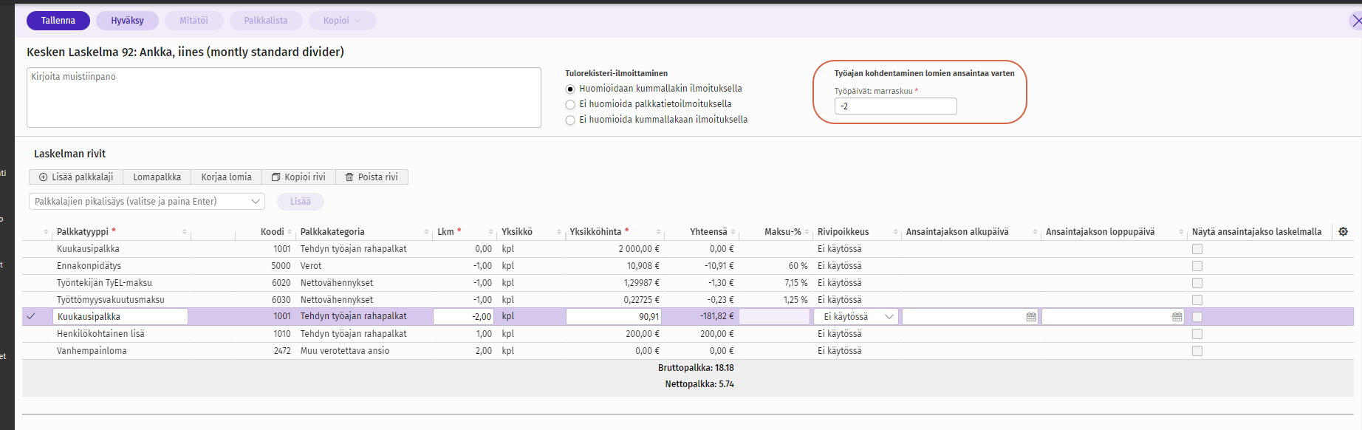Click the Bruttopalkka: 18.18 total

[x=696, y=368]
